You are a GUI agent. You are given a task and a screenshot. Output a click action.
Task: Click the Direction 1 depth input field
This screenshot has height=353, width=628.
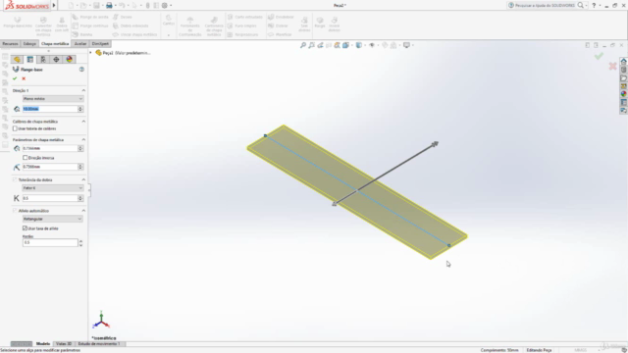coord(50,109)
